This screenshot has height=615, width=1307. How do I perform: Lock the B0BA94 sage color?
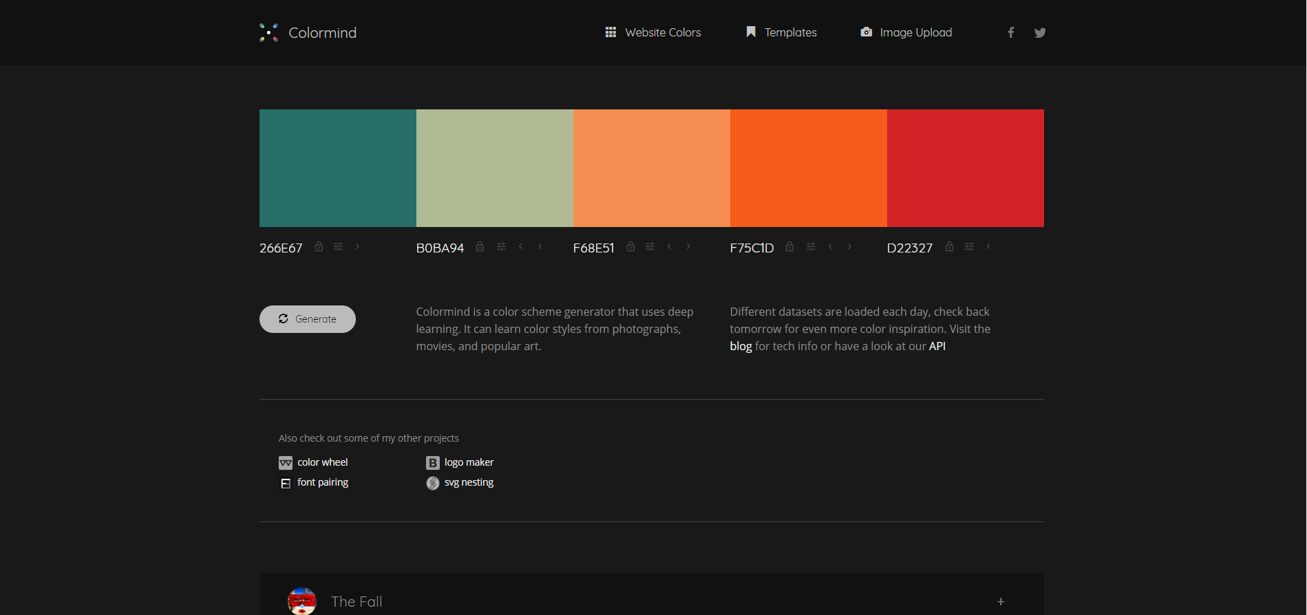click(x=480, y=246)
